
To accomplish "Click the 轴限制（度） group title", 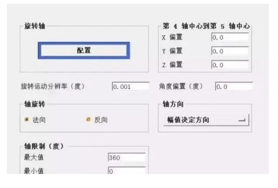I will coord(44,146).
